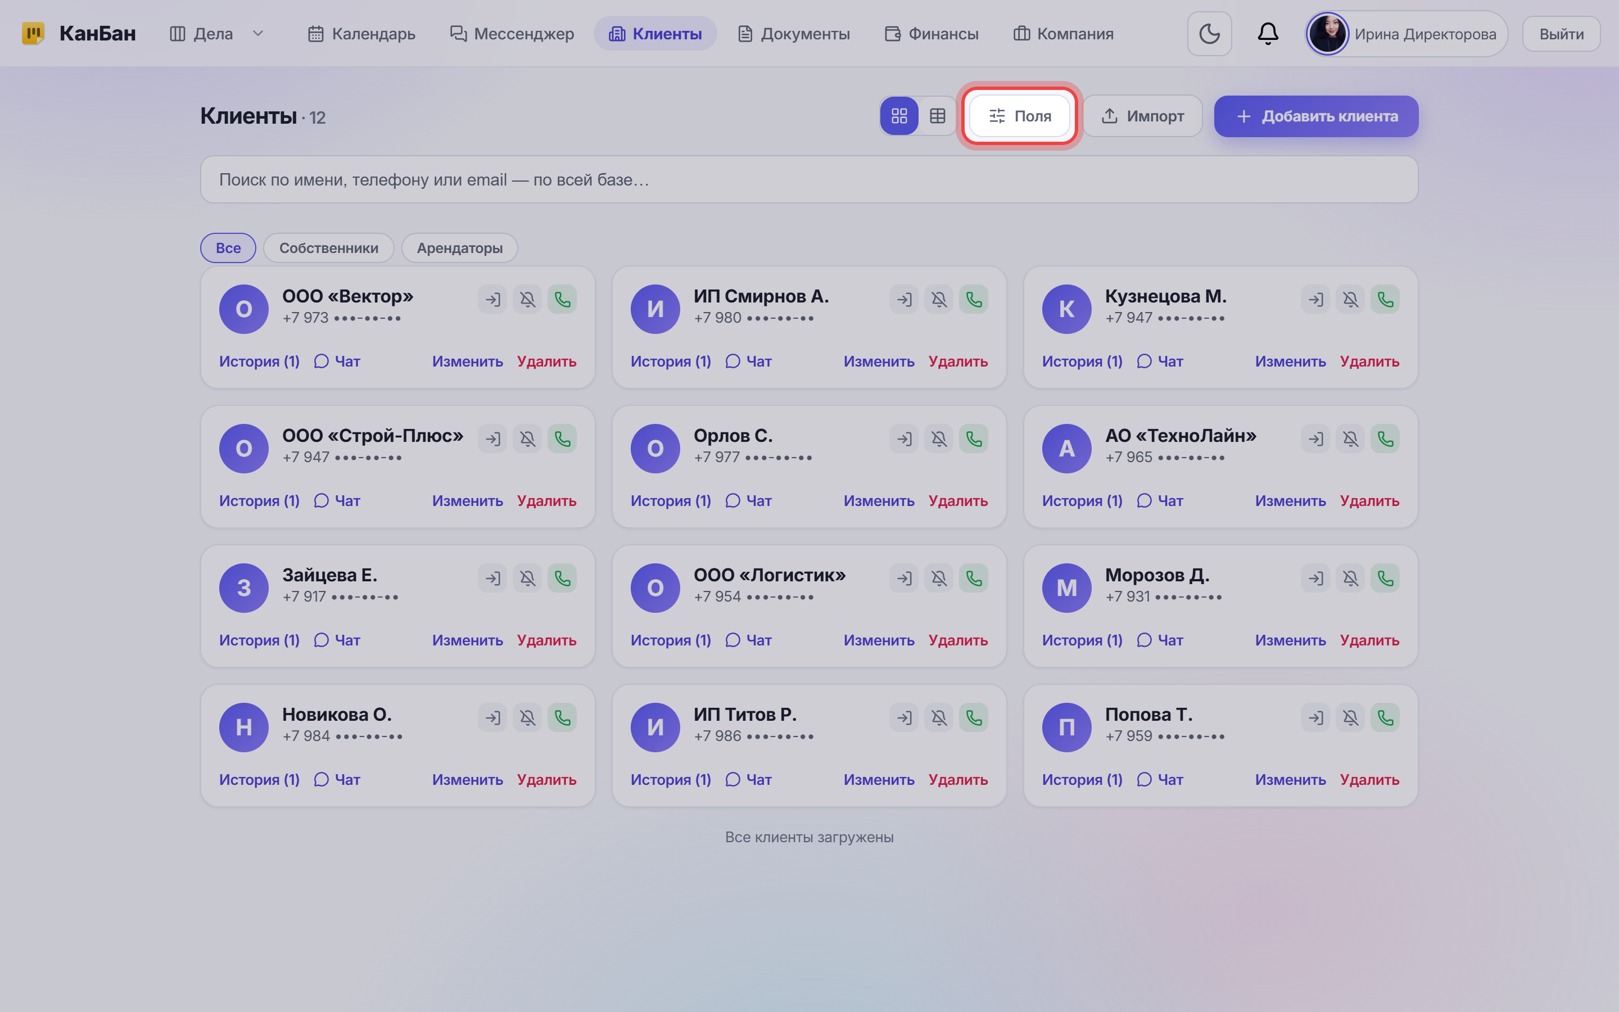This screenshot has width=1619, height=1012.
Task: Call ООО «Вектор» via the green phone icon
Action: (562, 299)
